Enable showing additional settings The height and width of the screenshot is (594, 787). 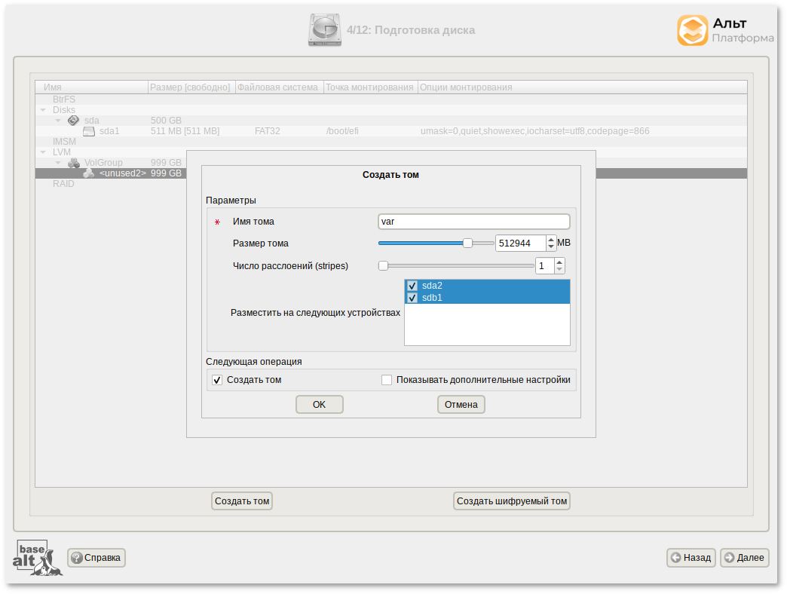[x=387, y=380]
